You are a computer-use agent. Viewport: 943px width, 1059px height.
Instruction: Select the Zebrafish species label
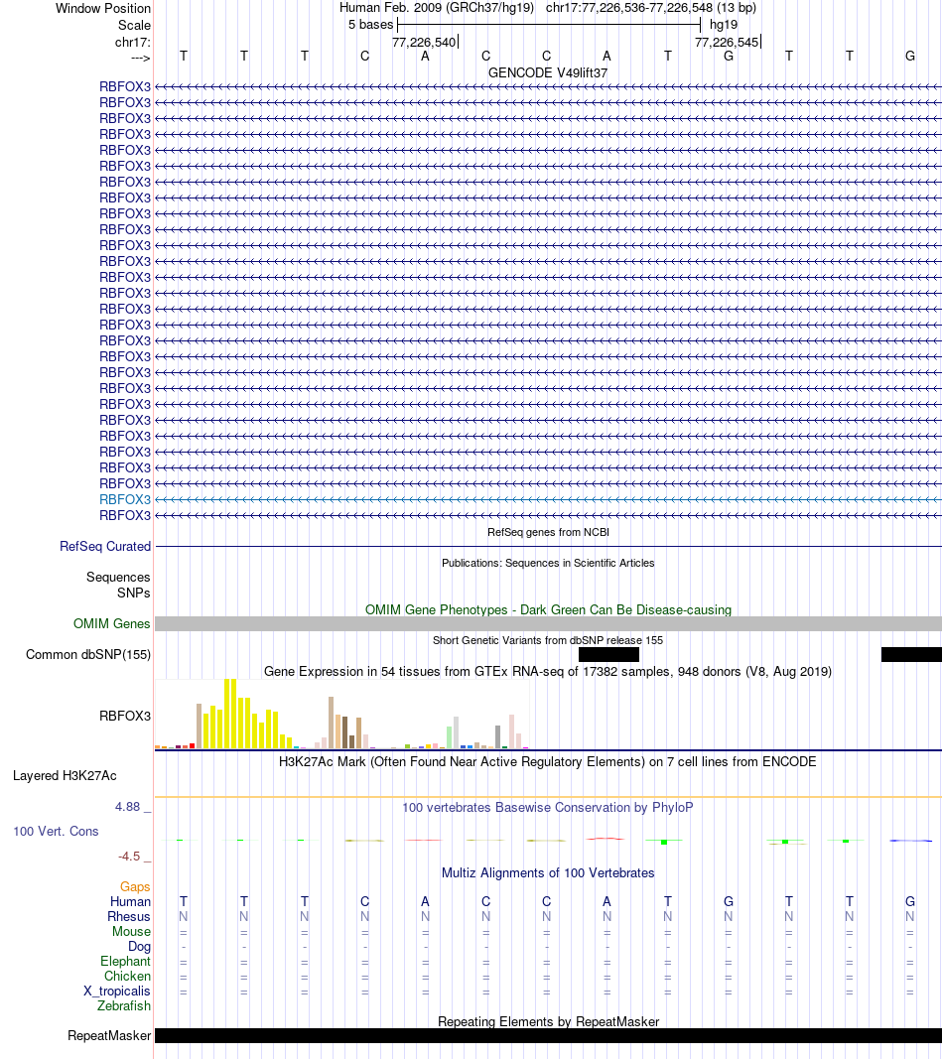[124, 1005]
